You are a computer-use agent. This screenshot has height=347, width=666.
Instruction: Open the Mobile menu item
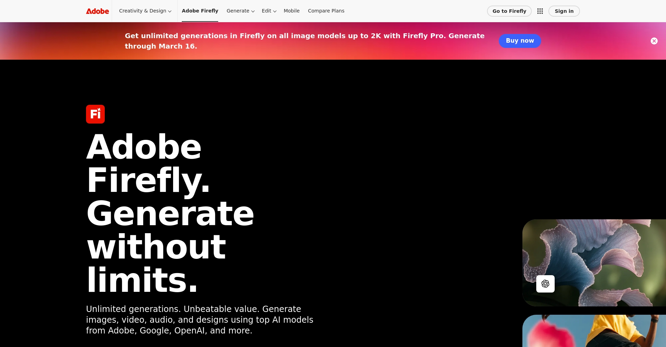pyautogui.click(x=291, y=11)
